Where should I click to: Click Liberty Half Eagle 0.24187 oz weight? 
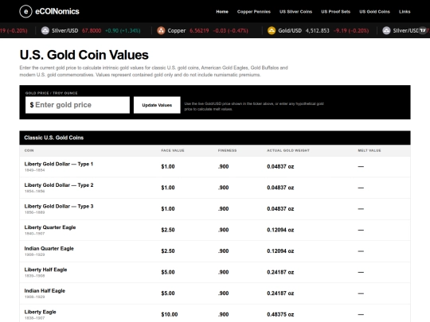280,272
